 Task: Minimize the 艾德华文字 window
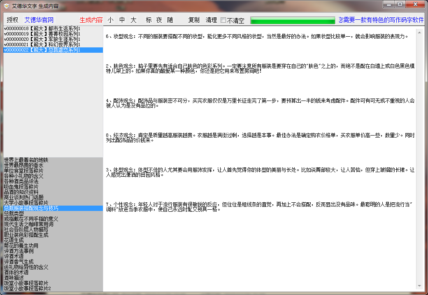(x=388, y=5)
